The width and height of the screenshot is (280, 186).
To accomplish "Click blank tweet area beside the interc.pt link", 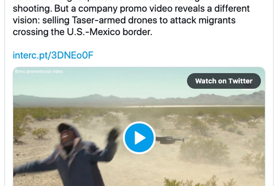I will pos(178,55).
